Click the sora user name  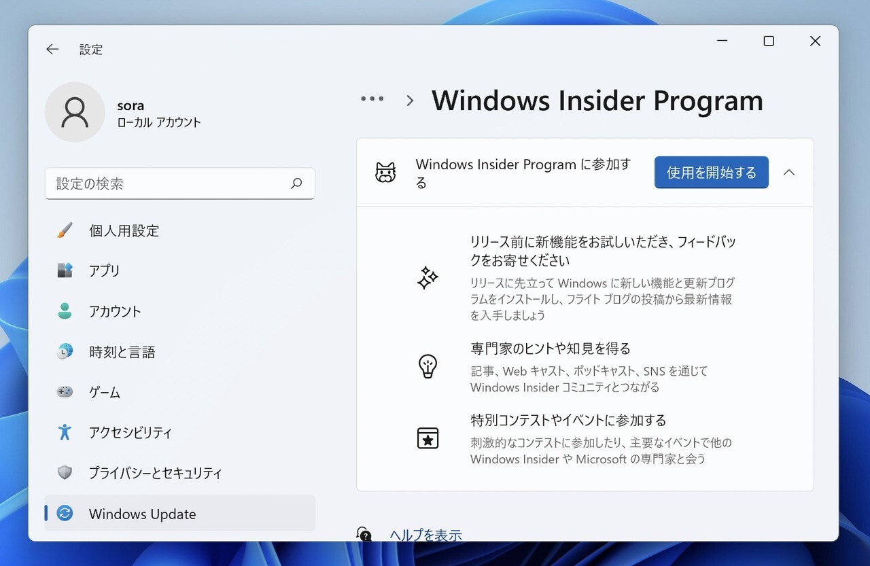pos(130,106)
